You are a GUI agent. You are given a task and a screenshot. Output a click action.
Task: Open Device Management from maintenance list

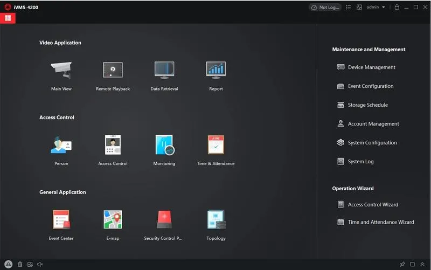371,67
